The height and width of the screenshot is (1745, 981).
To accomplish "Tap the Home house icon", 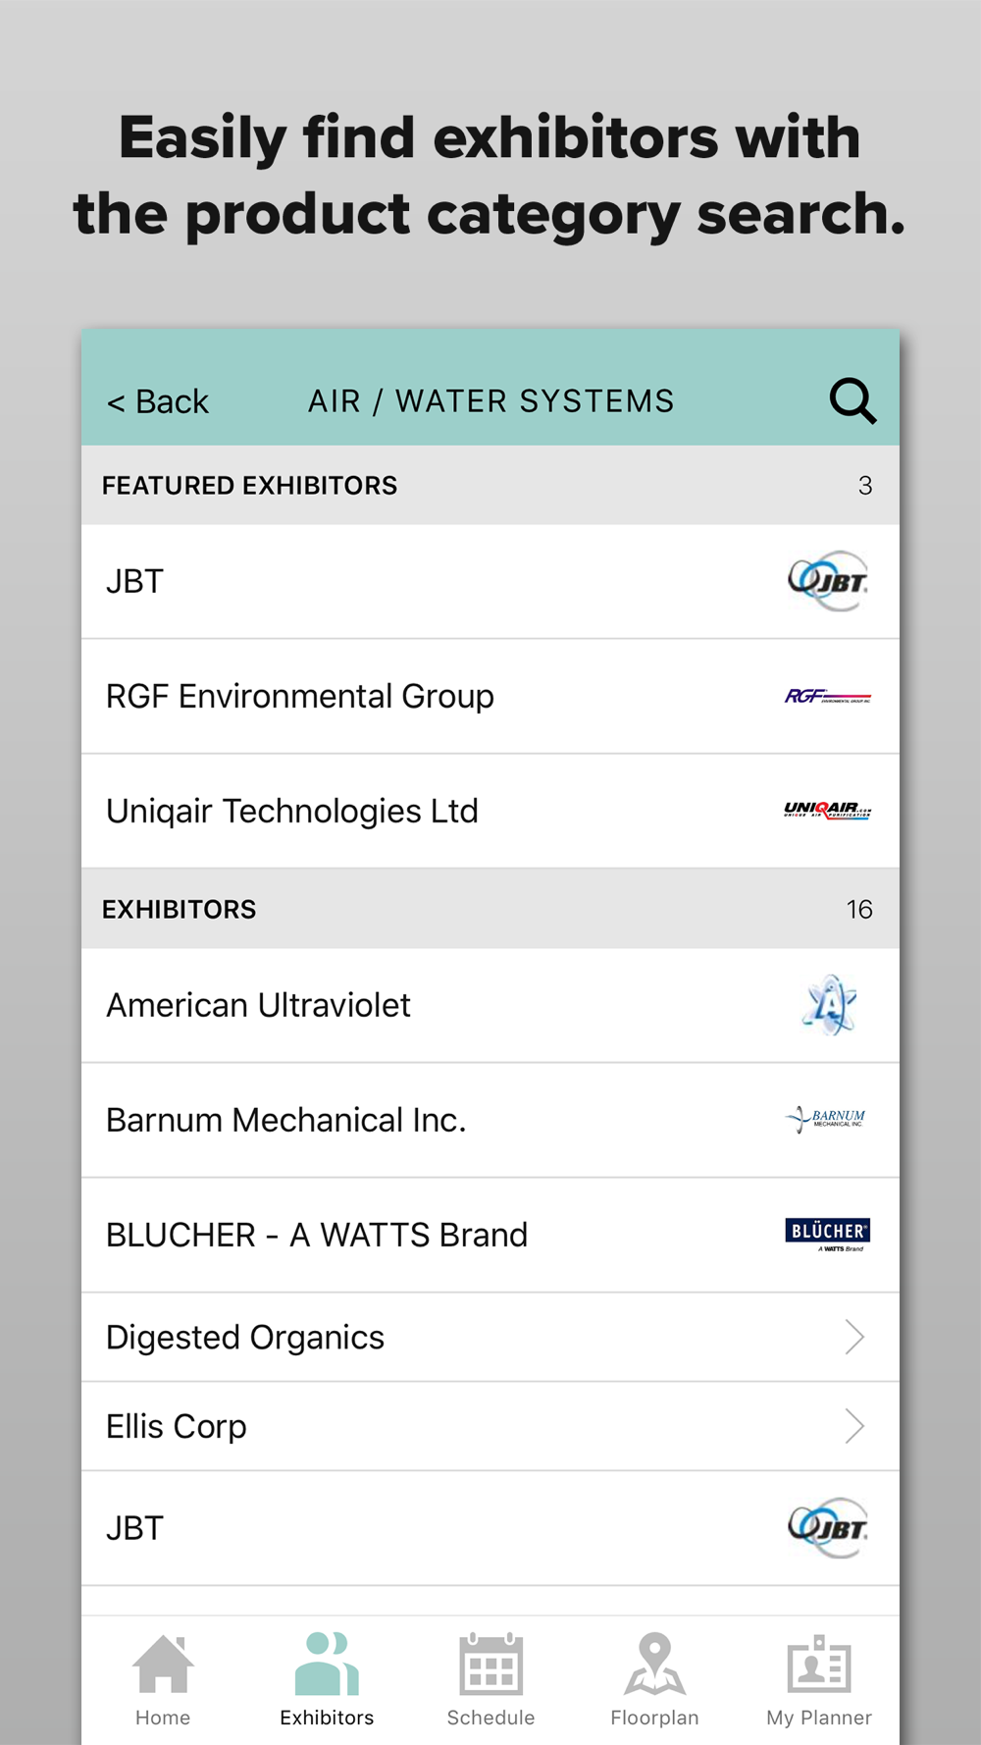I will 163,1665.
